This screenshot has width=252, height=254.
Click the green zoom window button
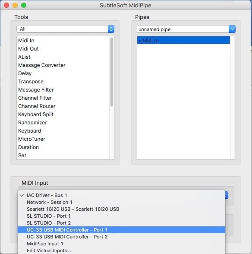click(x=24, y=5)
